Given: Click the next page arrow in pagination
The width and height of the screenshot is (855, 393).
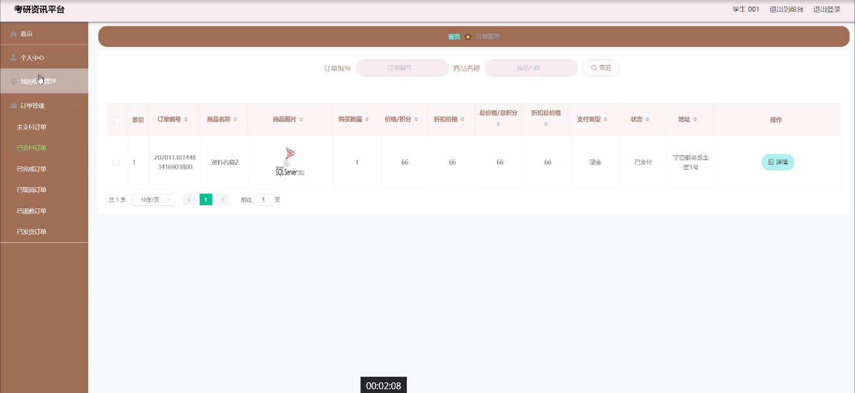Looking at the screenshot, I should (223, 200).
